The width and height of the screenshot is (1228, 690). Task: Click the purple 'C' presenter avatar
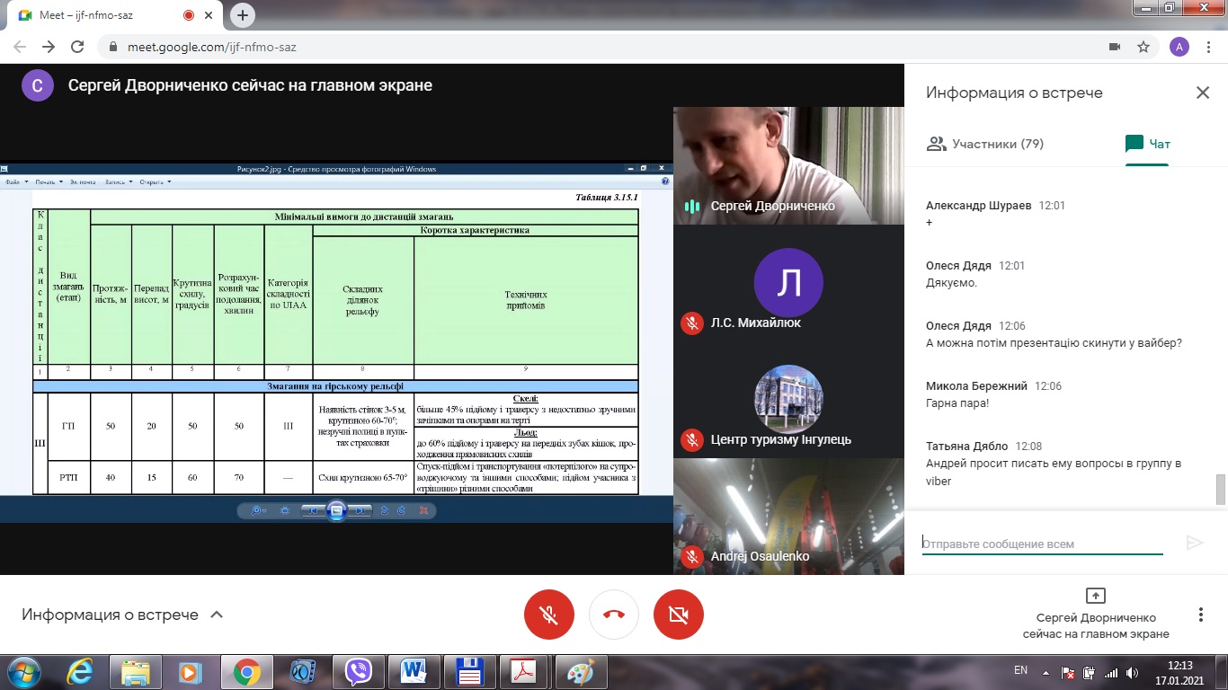pos(38,85)
